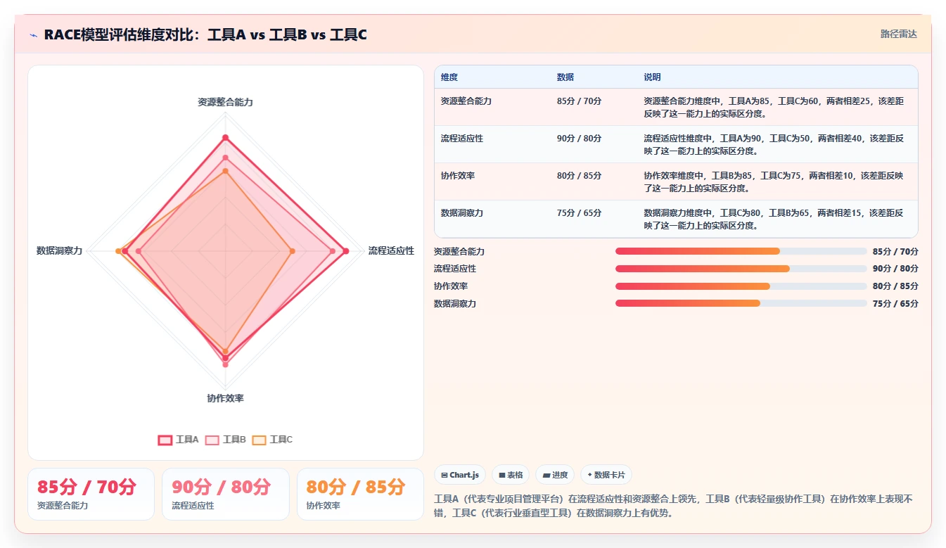
Task: Click the 路径雷达 label in the header
Action: click(x=899, y=34)
